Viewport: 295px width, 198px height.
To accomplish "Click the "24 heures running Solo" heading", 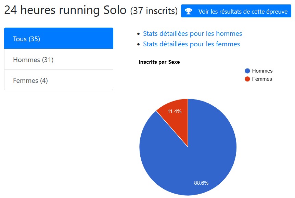I will click(x=65, y=11).
